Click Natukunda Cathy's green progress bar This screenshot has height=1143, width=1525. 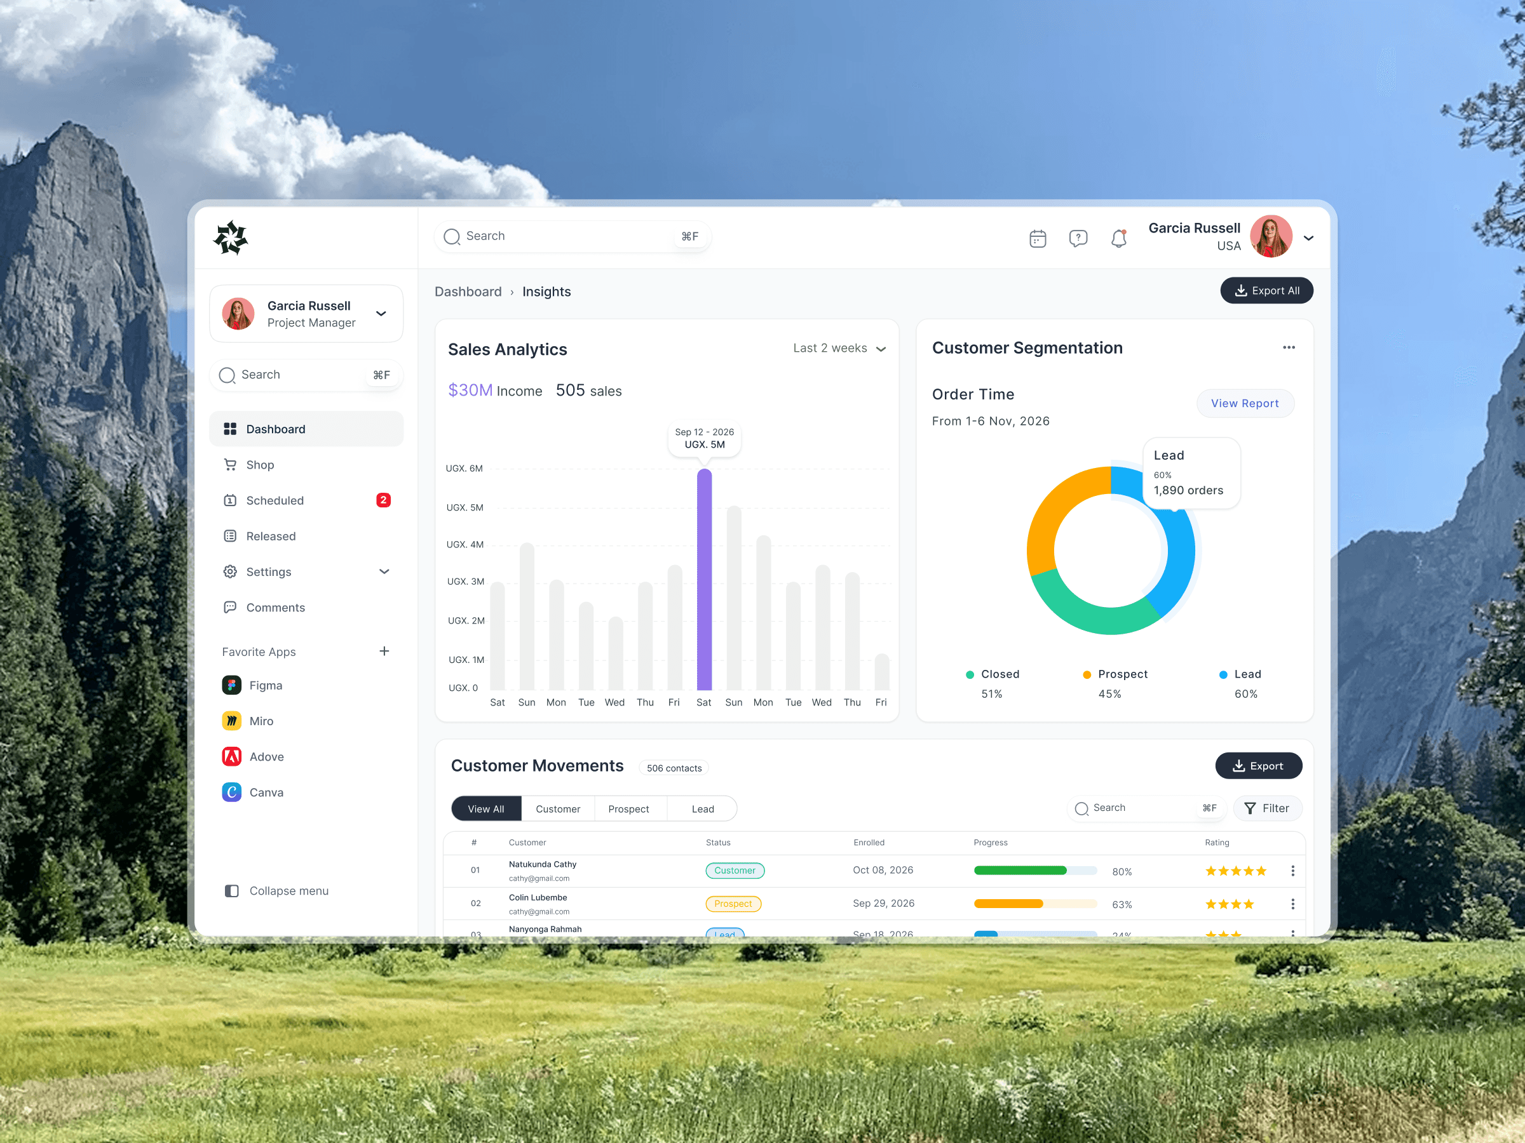(x=1020, y=869)
